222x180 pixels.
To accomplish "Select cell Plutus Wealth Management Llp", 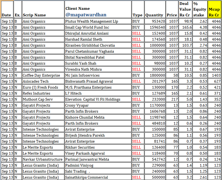I will coord(98,21).
